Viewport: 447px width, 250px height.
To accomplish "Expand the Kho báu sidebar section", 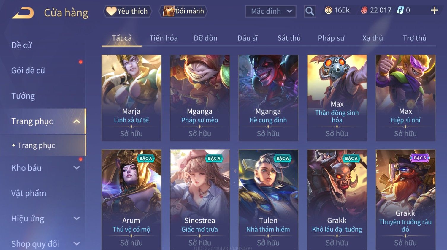I will (x=77, y=168).
